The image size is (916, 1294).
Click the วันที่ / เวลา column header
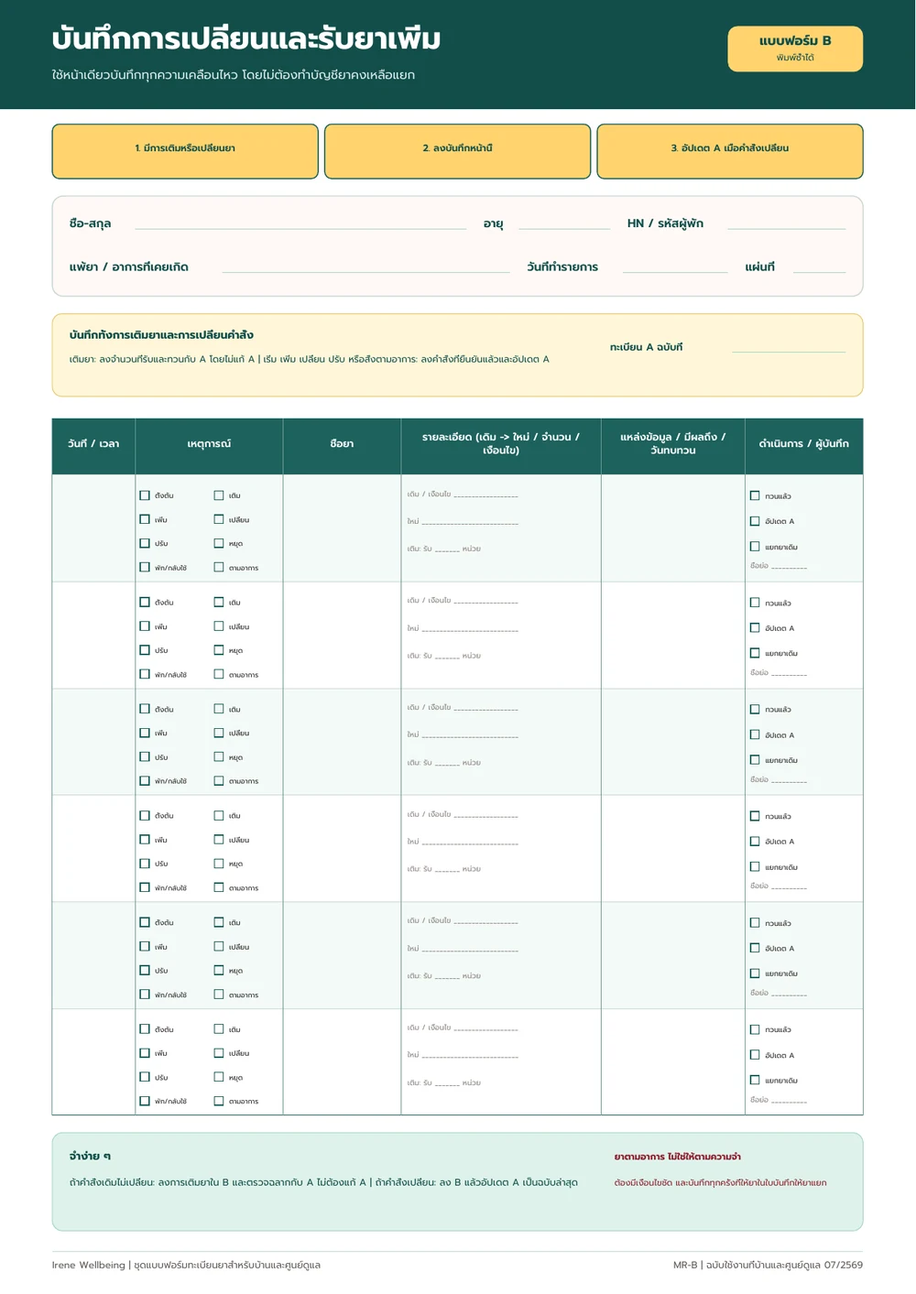click(x=93, y=444)
